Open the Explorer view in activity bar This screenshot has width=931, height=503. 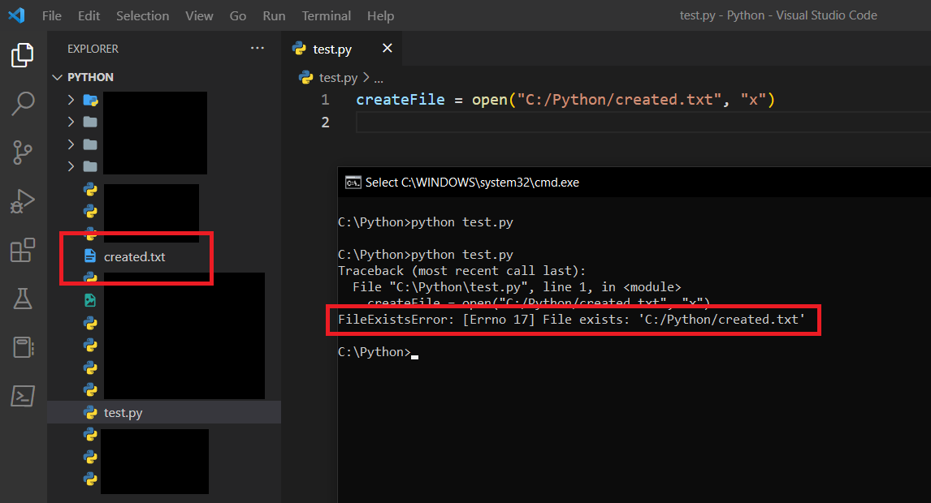[x=23, y=55]
